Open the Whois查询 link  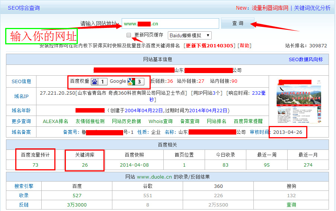(x=160, y=121)
